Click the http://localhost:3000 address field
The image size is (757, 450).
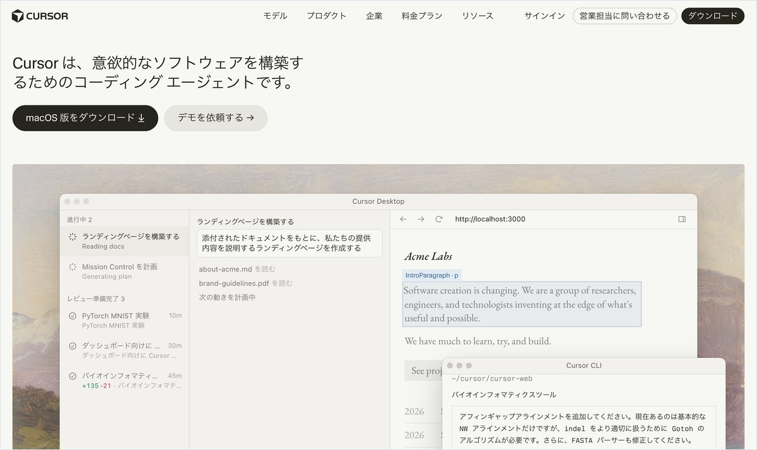490,219
